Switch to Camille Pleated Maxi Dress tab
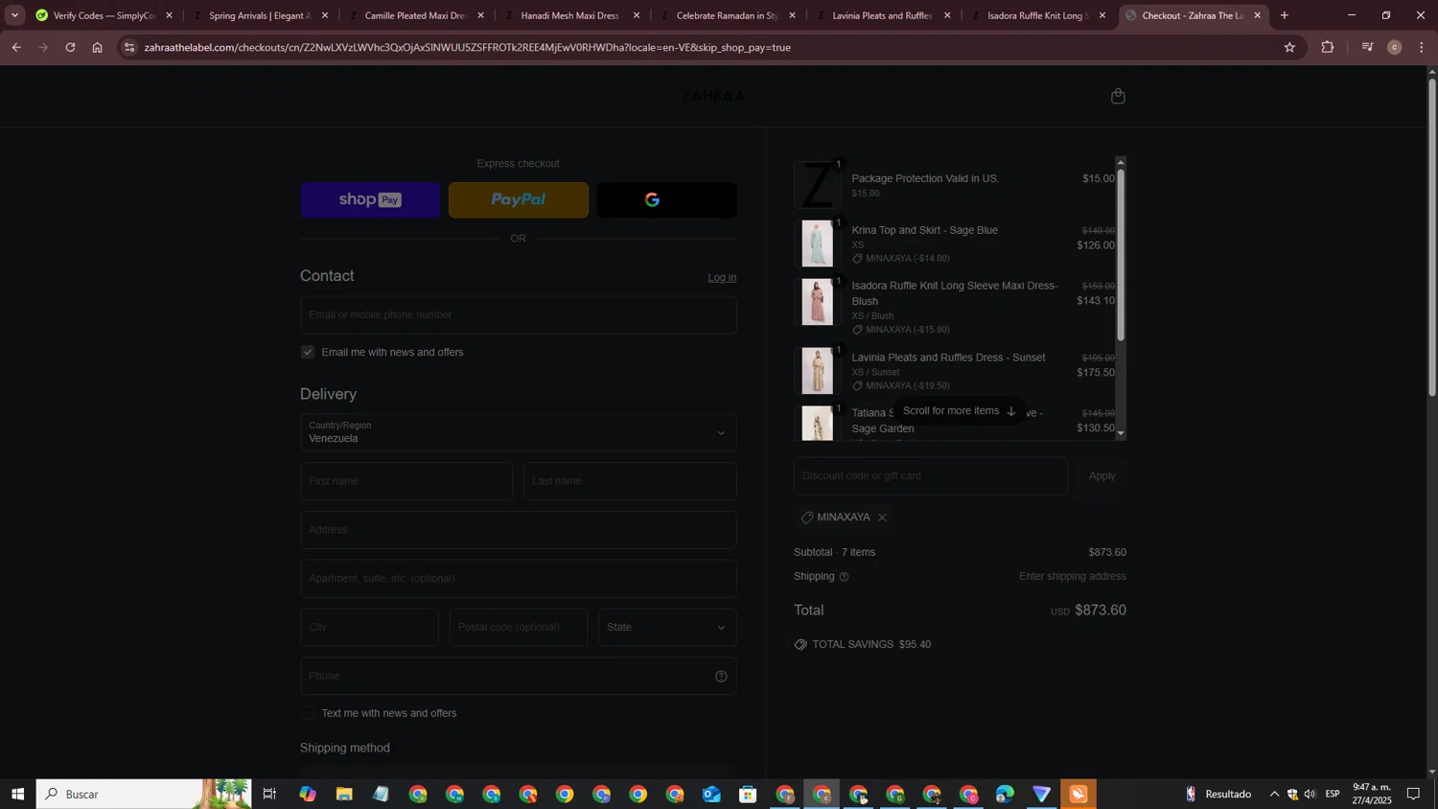This screenshot has width=1438, height=809. pos(415,15)
